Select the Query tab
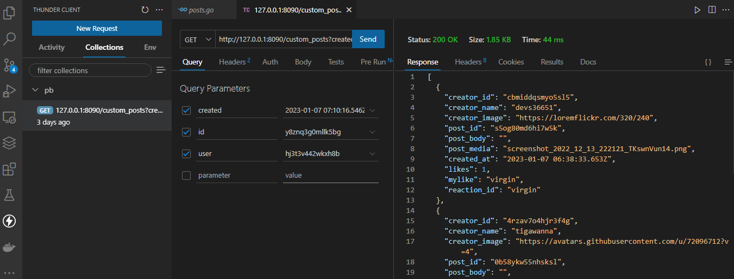Screen dimensions: 734x279 coord(192,62)
